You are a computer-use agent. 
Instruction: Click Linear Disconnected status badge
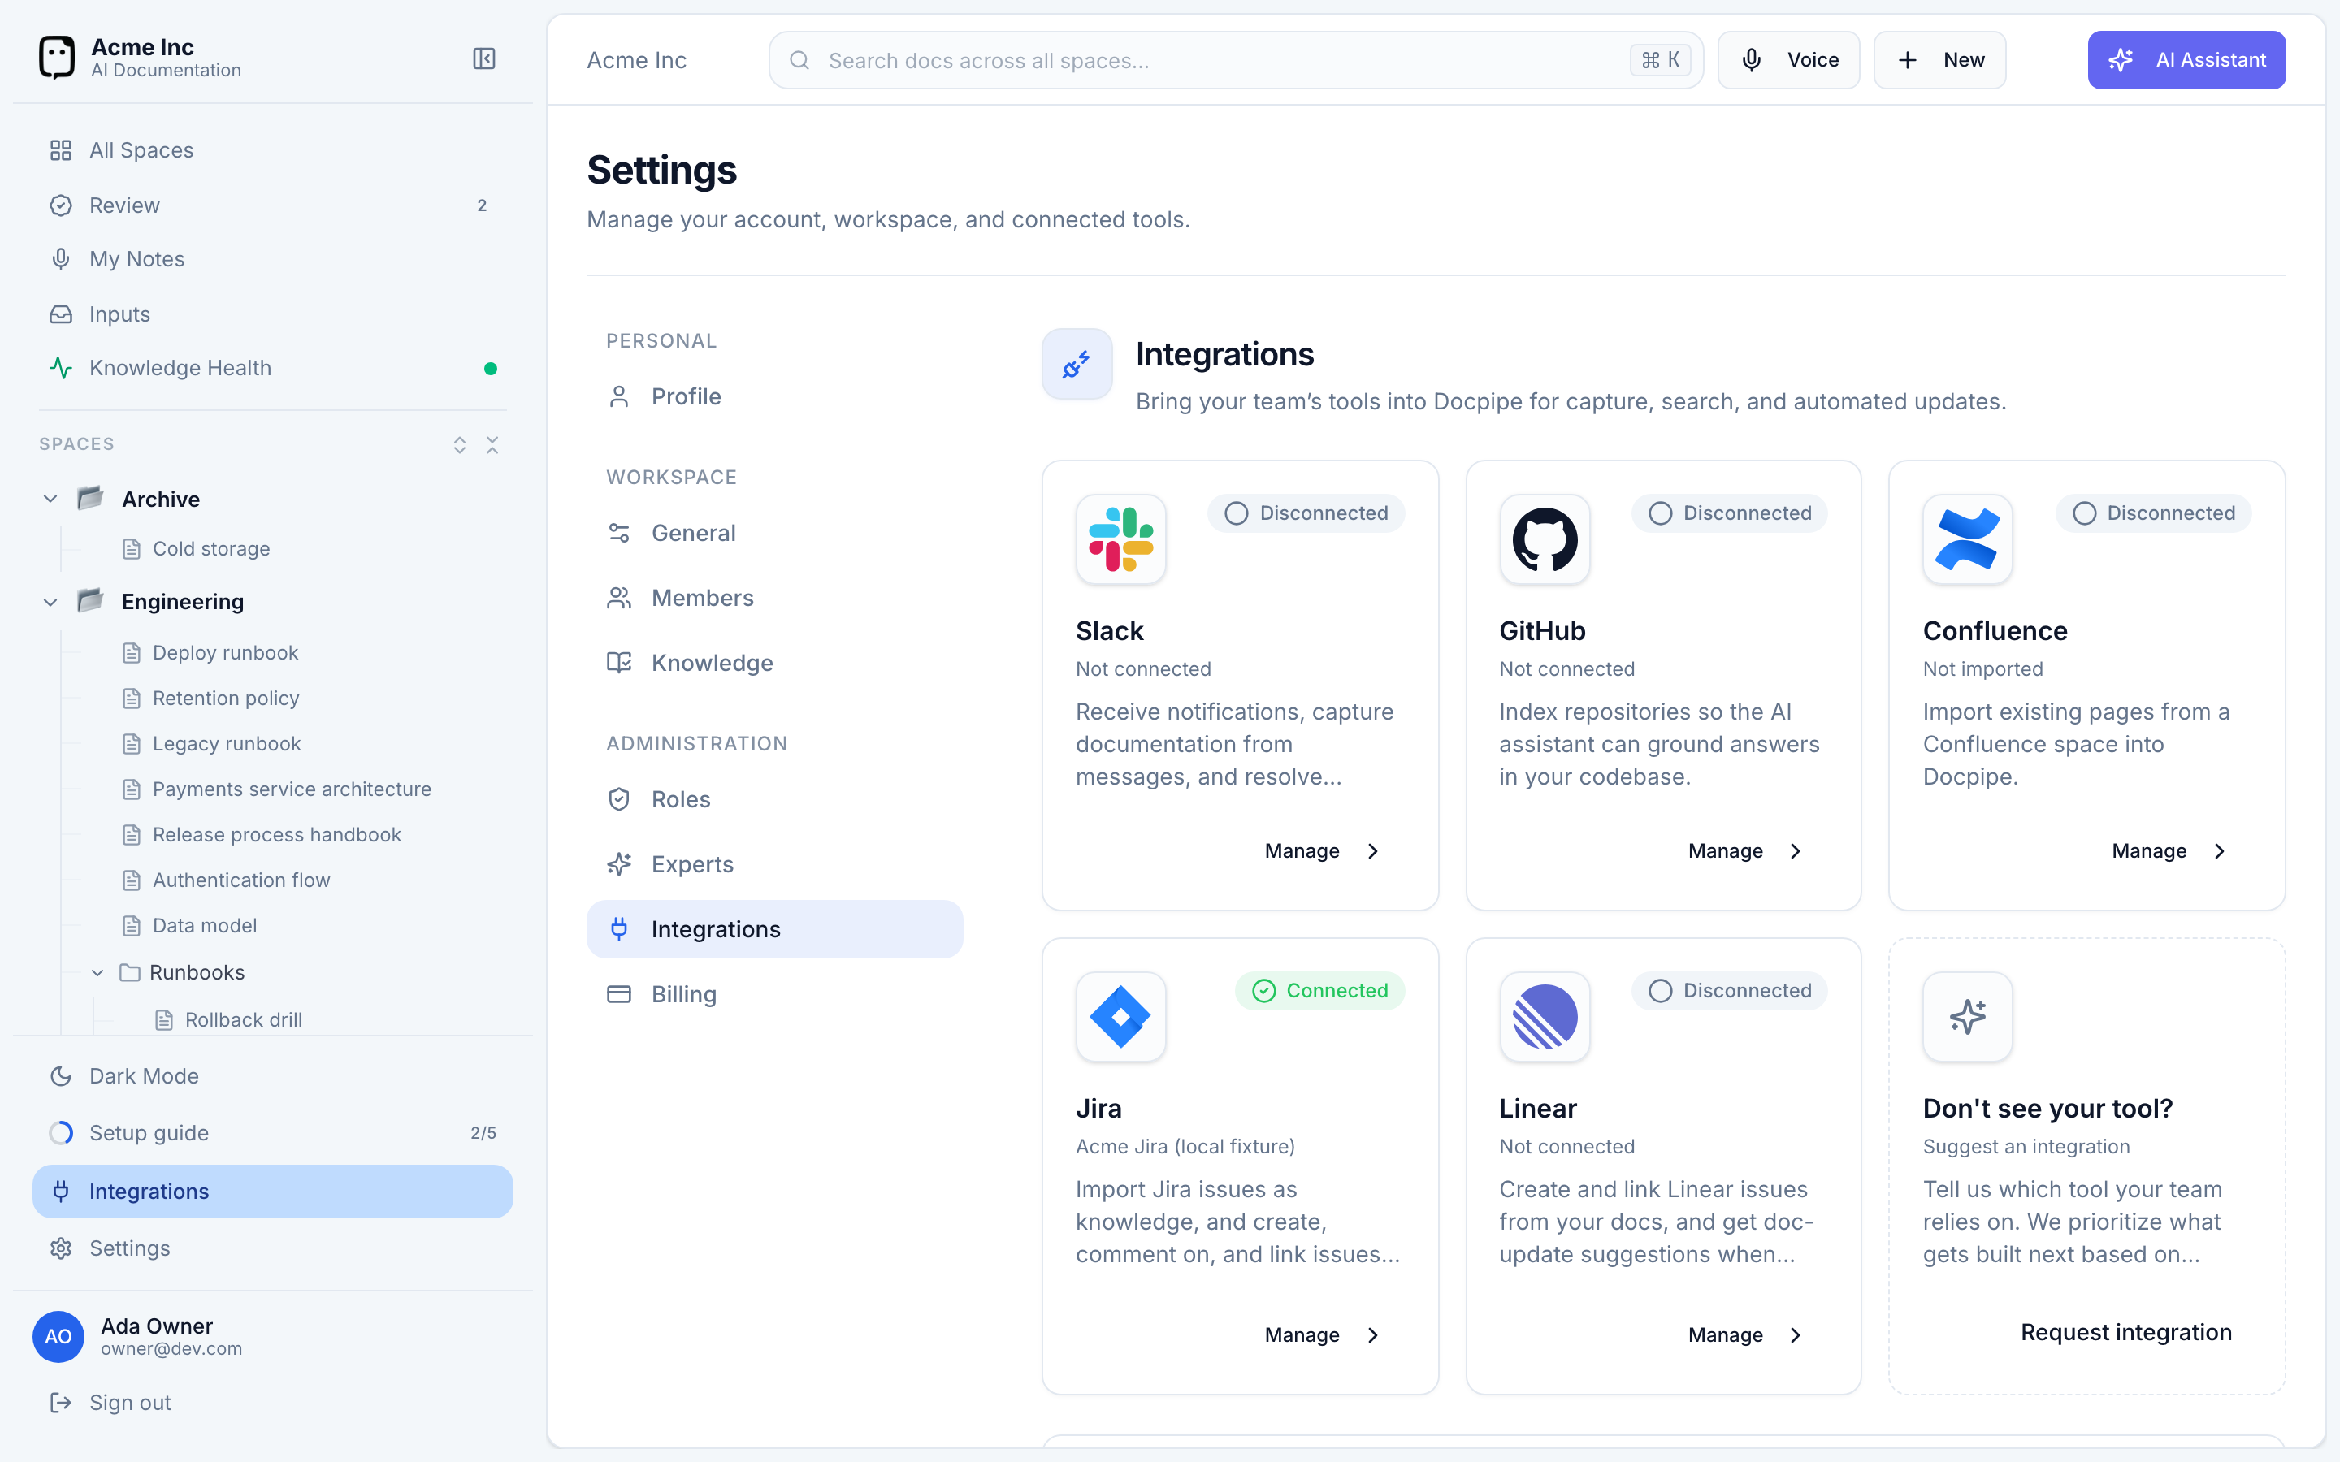1730,991
